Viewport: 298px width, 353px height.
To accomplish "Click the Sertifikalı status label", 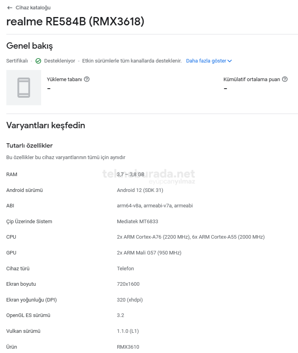I will [17, 61].
